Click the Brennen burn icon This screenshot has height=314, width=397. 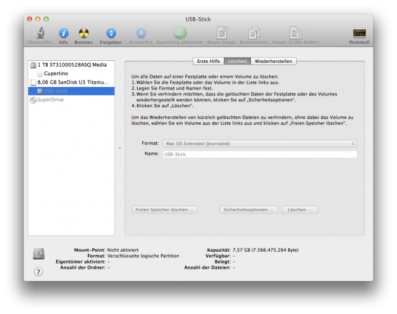[x=84, y=33]
